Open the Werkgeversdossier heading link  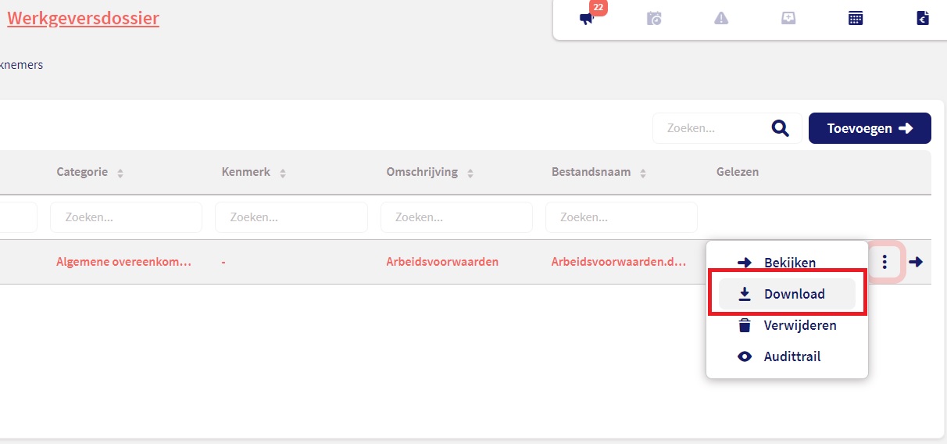[83, 18]
